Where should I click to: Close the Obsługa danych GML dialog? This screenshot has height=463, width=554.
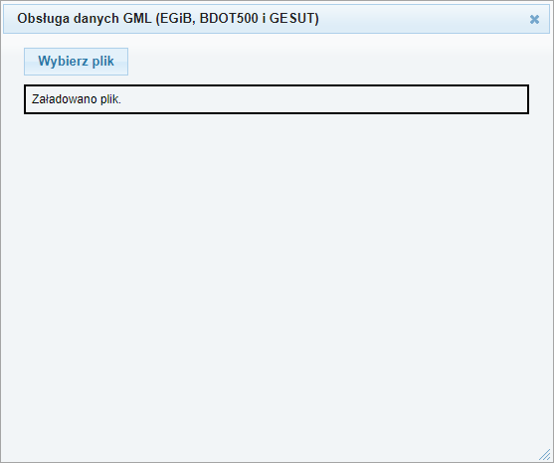click(x=534, y=20)
